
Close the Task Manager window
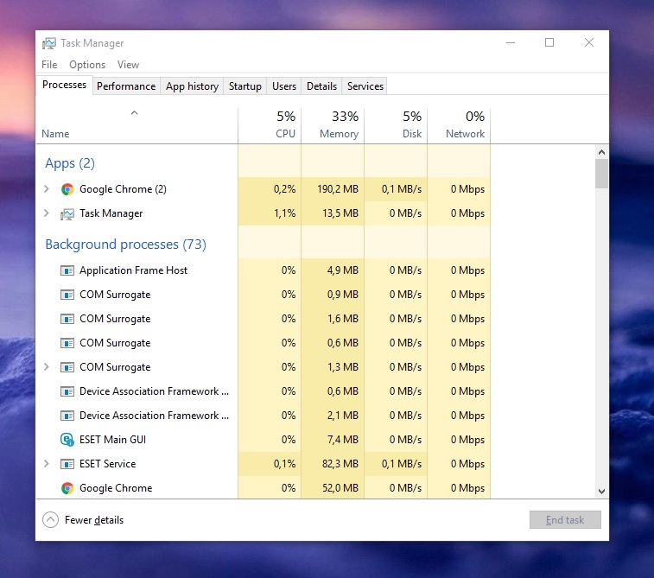click(589, 42)
